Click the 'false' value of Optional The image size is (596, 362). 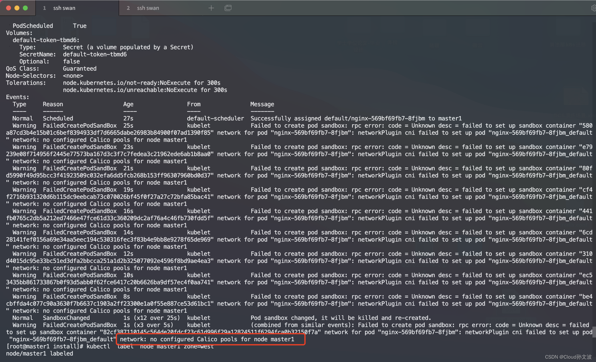point(71,62)
